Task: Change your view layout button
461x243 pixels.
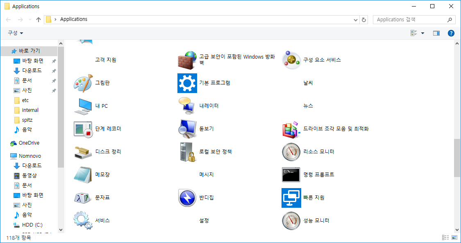Action: tap(414, 33)
